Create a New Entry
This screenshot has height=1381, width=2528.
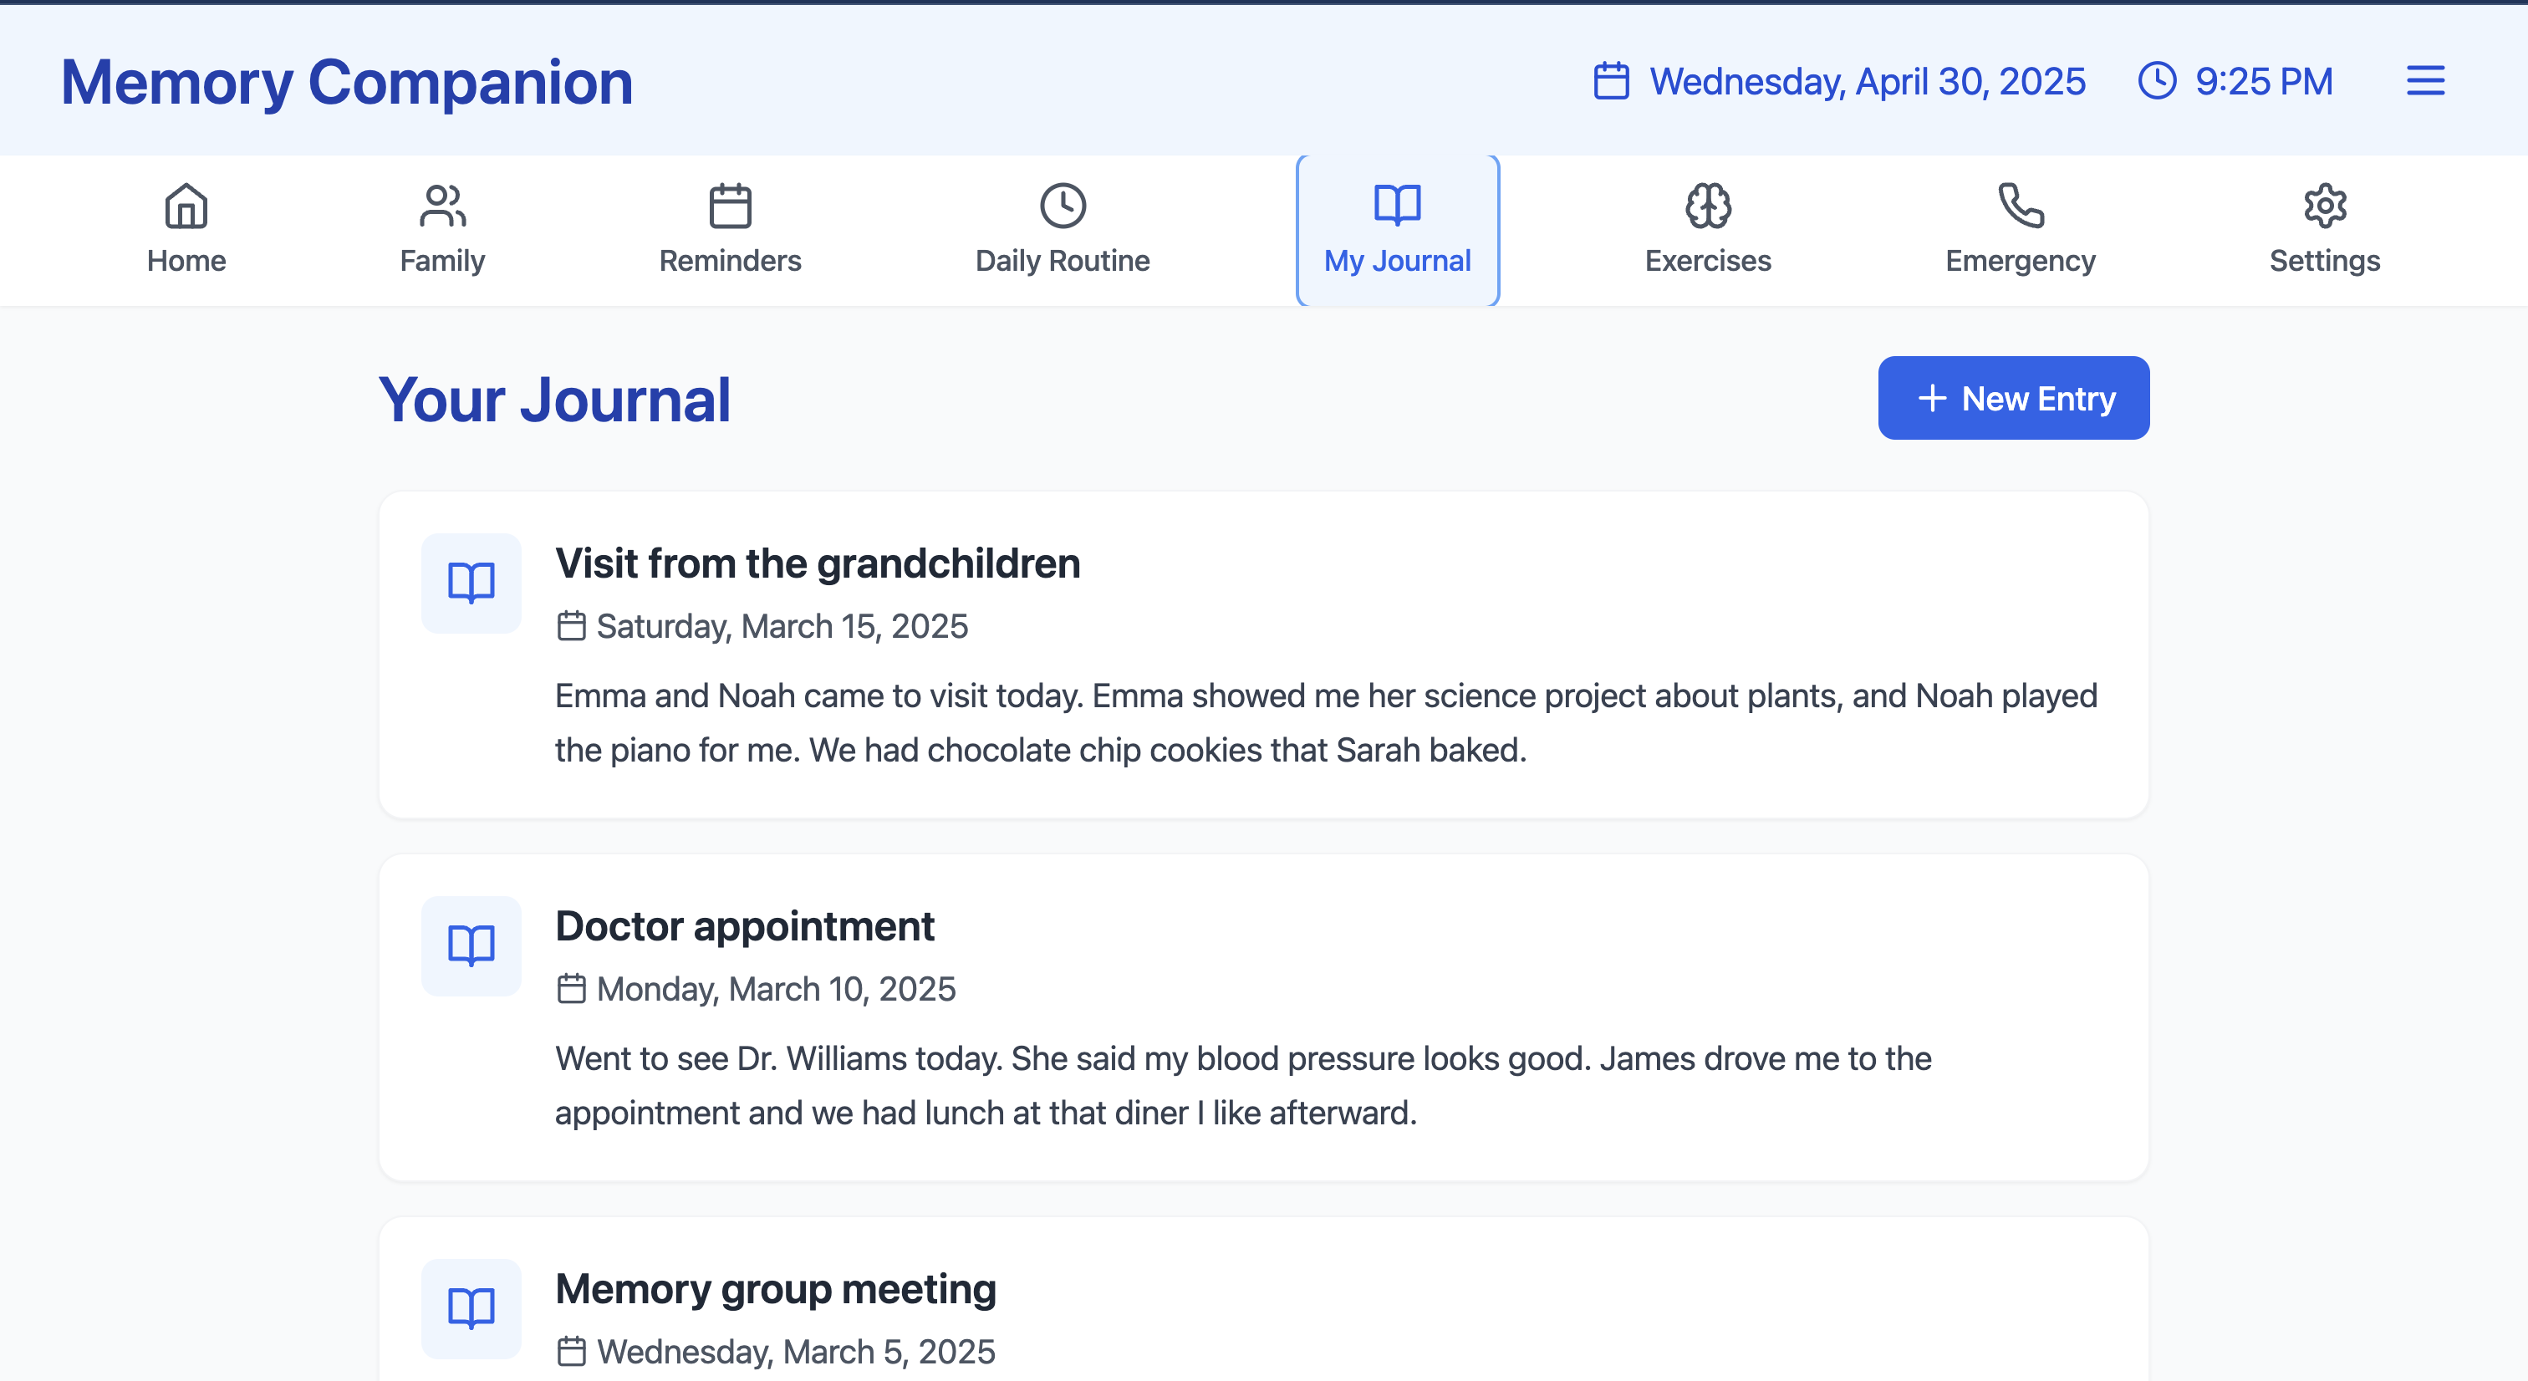point(2013,399)
